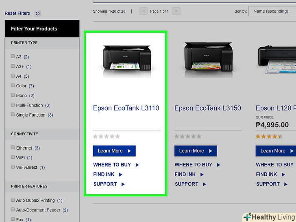Open Support for EcoTank L3110
296x222 pixels.
point(109,184)
